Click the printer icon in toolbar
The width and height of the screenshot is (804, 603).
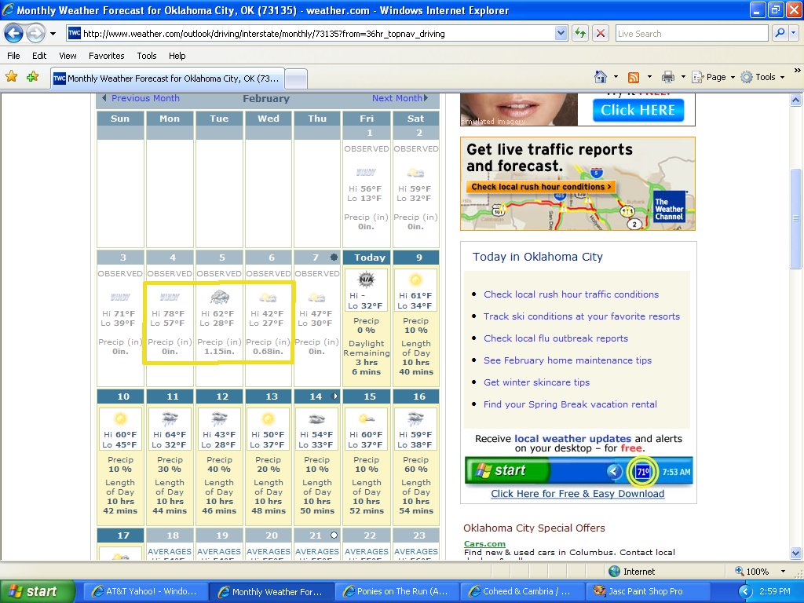click(x=668, y=77)
